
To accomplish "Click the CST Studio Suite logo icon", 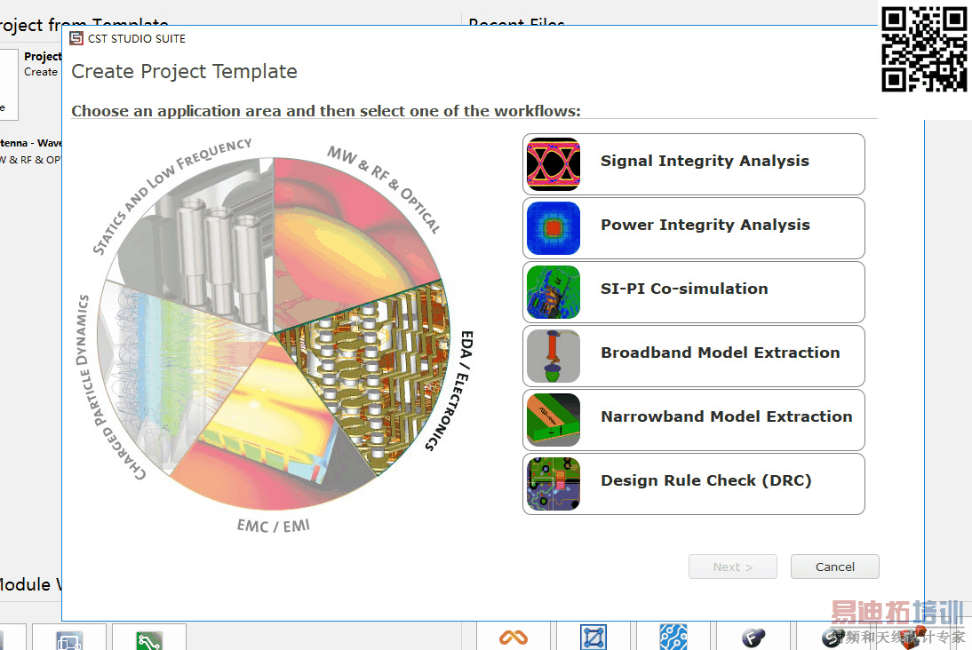I will tap(76, 38).
